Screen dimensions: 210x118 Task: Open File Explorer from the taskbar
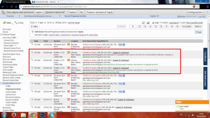click(23, 115)
